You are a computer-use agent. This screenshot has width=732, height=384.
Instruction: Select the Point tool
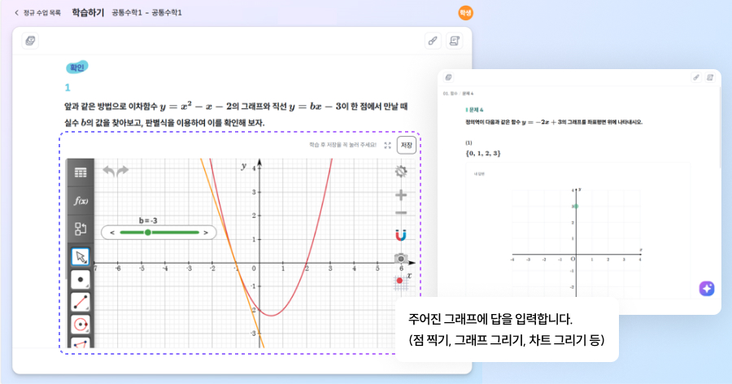81,280
